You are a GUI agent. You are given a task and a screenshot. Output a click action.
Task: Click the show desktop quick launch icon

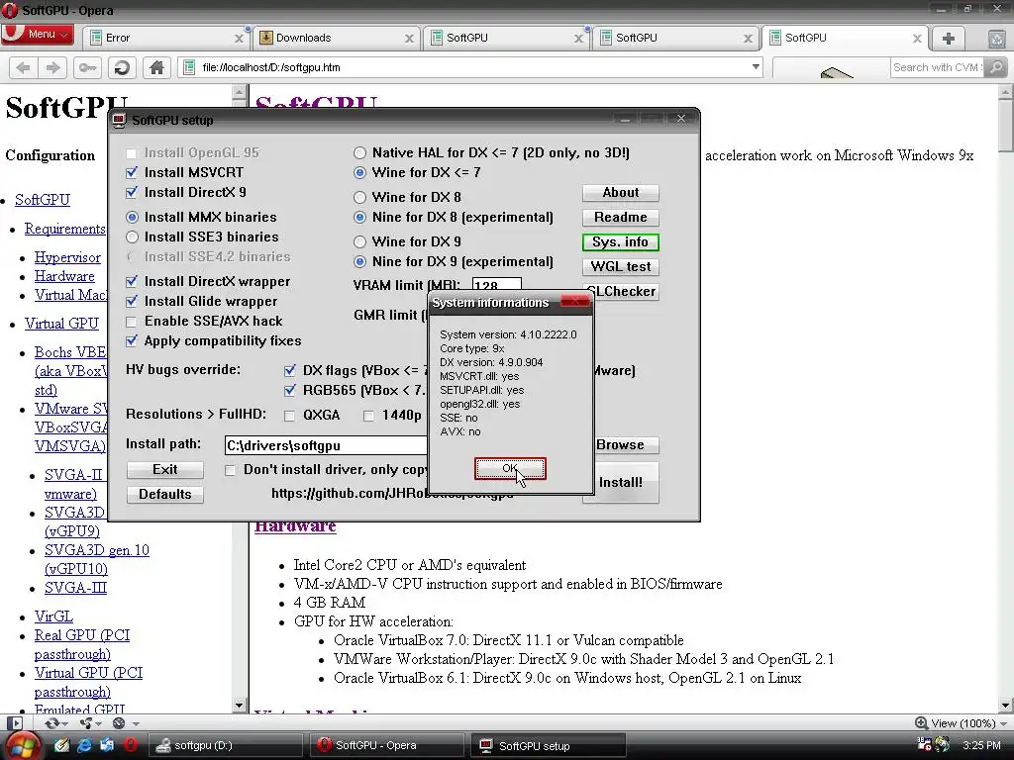click(61, 745)
